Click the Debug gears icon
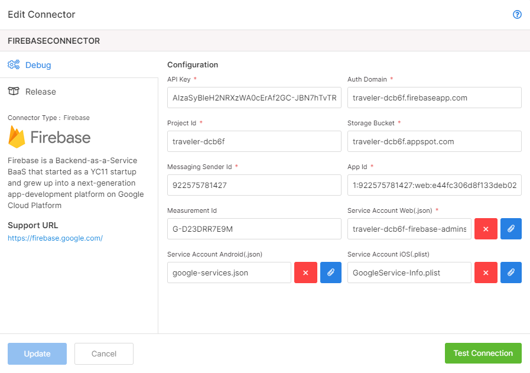Screen dimensions: 530x373 click(14, 64)
